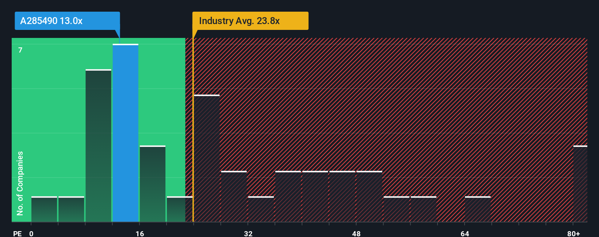This screenshot has width=599, height=237.
Task: Click the '0' x-axis label
Action: [31, 233]
